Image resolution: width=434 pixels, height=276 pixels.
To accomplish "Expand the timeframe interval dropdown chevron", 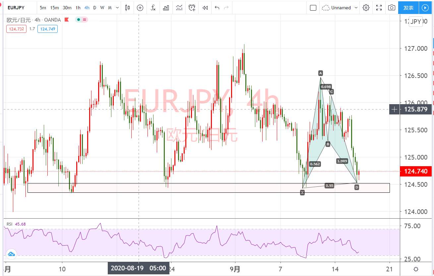I will pyautogui.click(x=117, y=8).
